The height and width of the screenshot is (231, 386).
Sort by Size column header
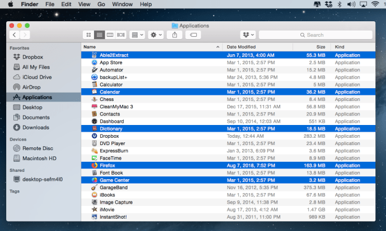click(320, 47)
